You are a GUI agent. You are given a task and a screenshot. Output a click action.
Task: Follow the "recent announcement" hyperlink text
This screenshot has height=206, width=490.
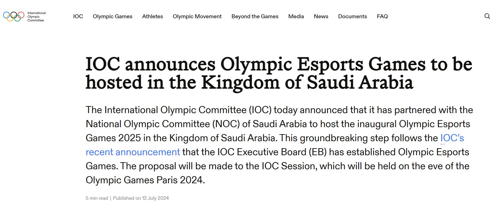click(x=133, y=152)
